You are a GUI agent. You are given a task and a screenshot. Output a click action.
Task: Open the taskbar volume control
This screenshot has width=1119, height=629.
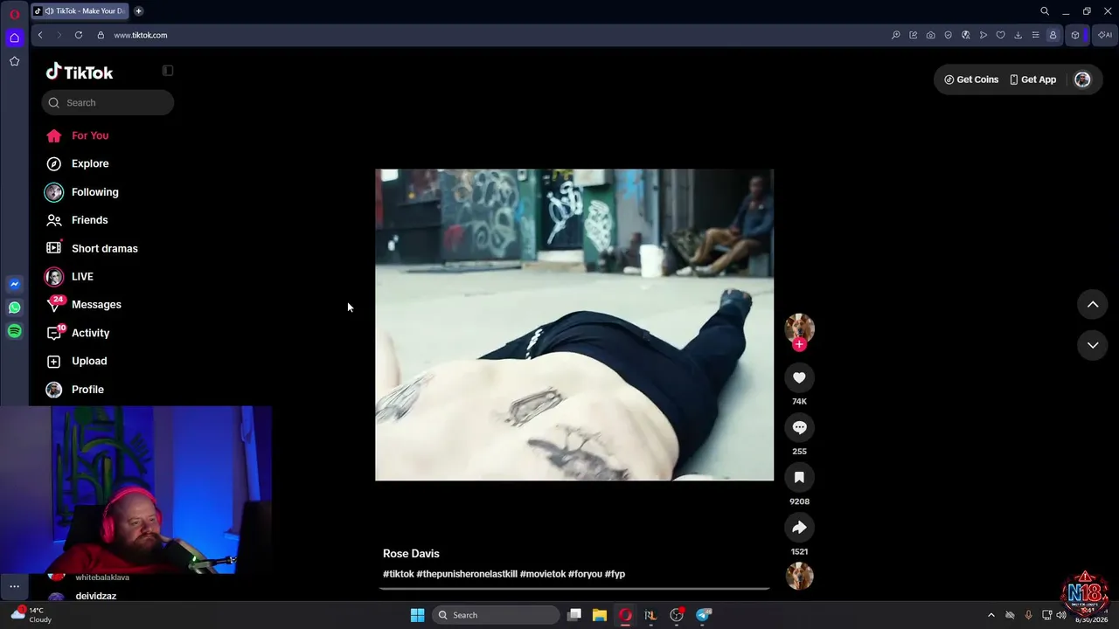click(x=1061, y=615)
